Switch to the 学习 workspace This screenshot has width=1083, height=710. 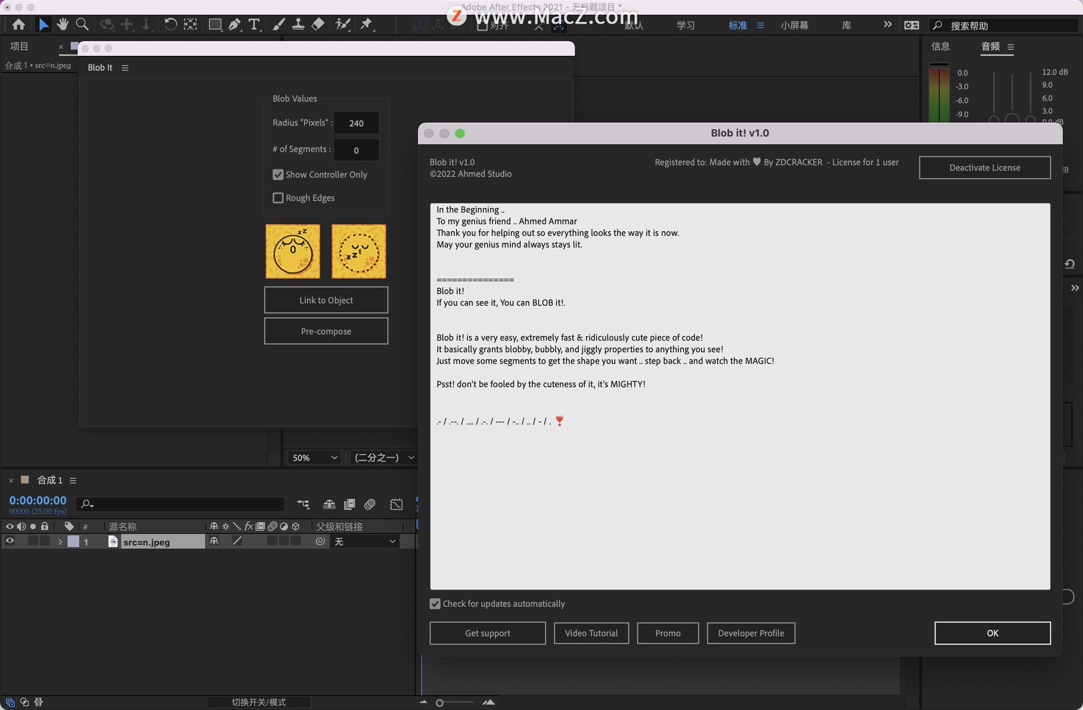tap(685, 25)
